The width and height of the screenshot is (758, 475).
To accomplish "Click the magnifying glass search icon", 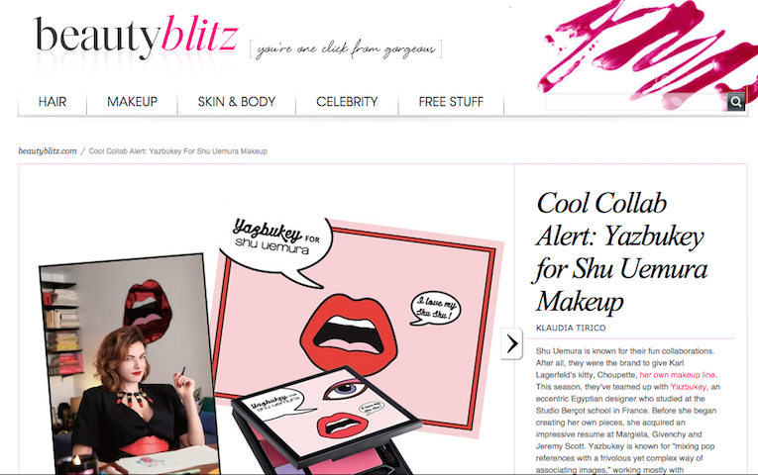I will [736, 102].
